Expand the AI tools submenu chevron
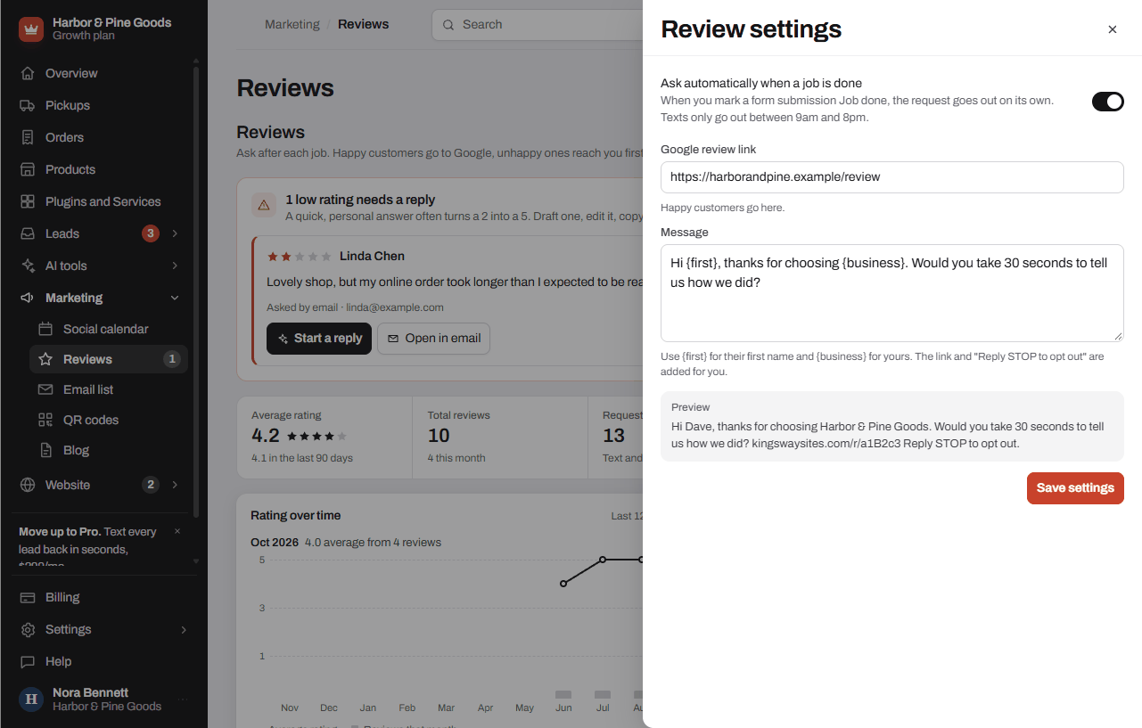 click(x=175, y=266)
